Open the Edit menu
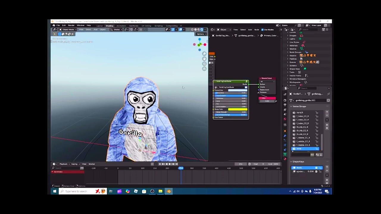 click(x=64, y=26)
